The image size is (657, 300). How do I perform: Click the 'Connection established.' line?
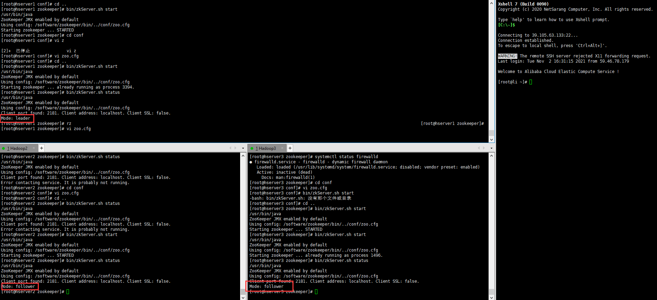(525, 40)
